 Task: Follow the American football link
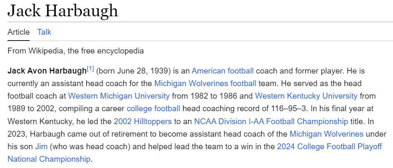[222, 71]
